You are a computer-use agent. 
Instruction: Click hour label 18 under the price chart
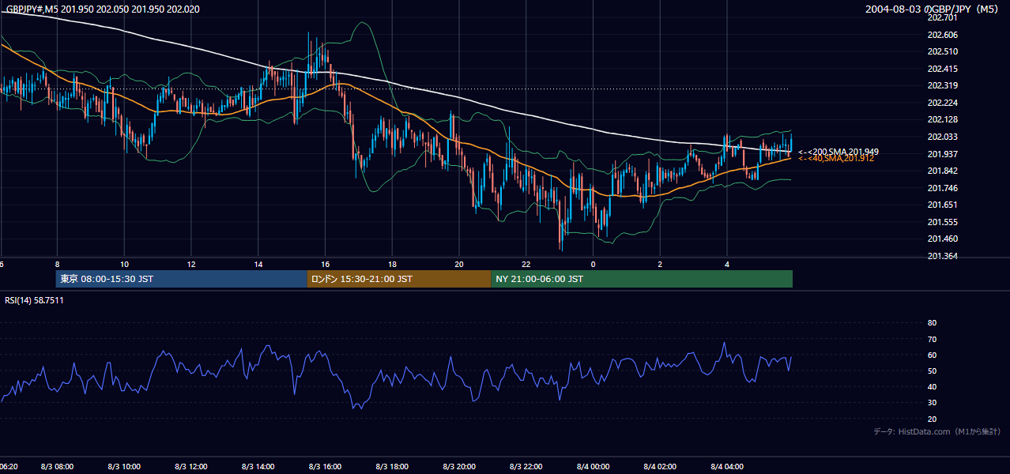point(392,265)
